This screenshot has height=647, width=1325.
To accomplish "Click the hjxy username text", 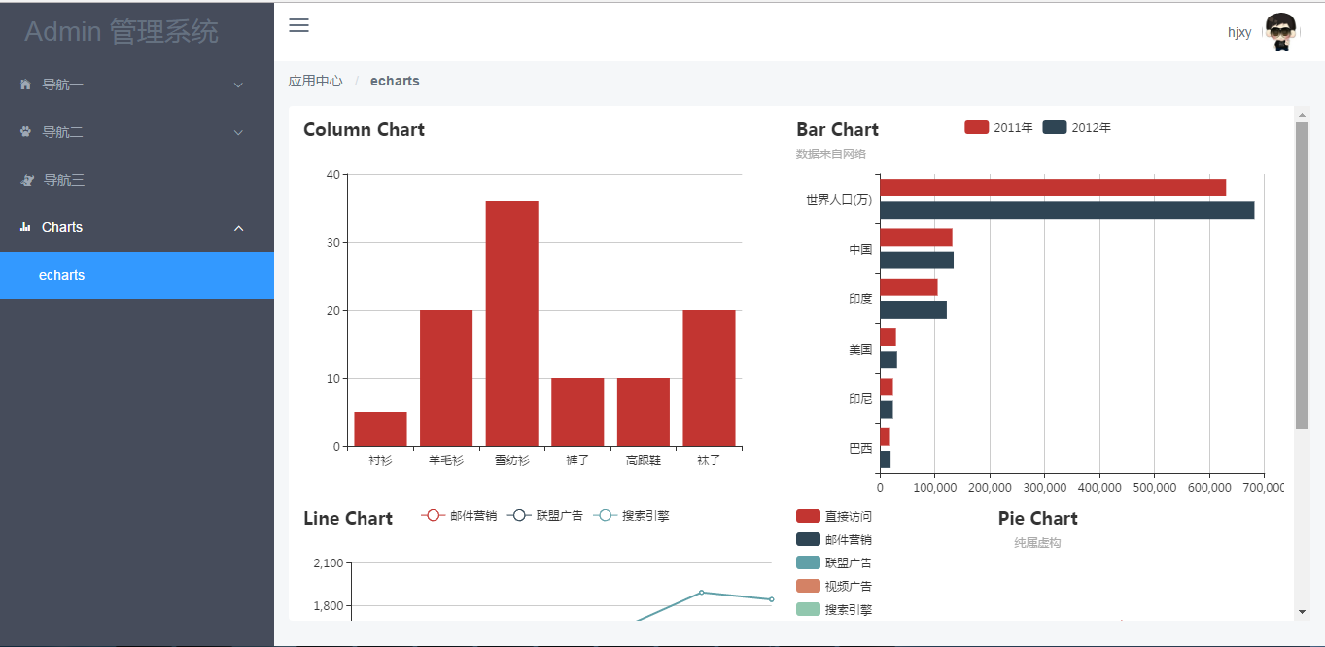I will pyautogui.click(x=1239, y=32).
